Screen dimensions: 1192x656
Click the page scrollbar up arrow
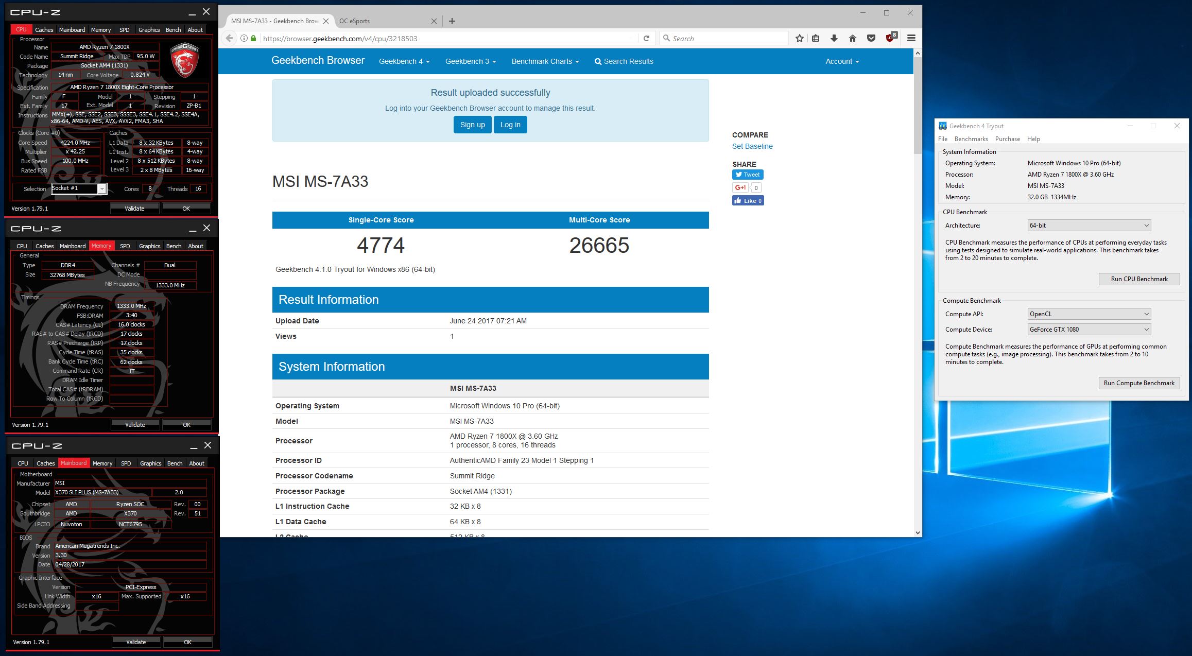tap(917, 53)
